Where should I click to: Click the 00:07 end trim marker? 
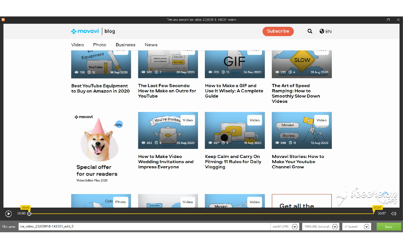pos(377,208)
